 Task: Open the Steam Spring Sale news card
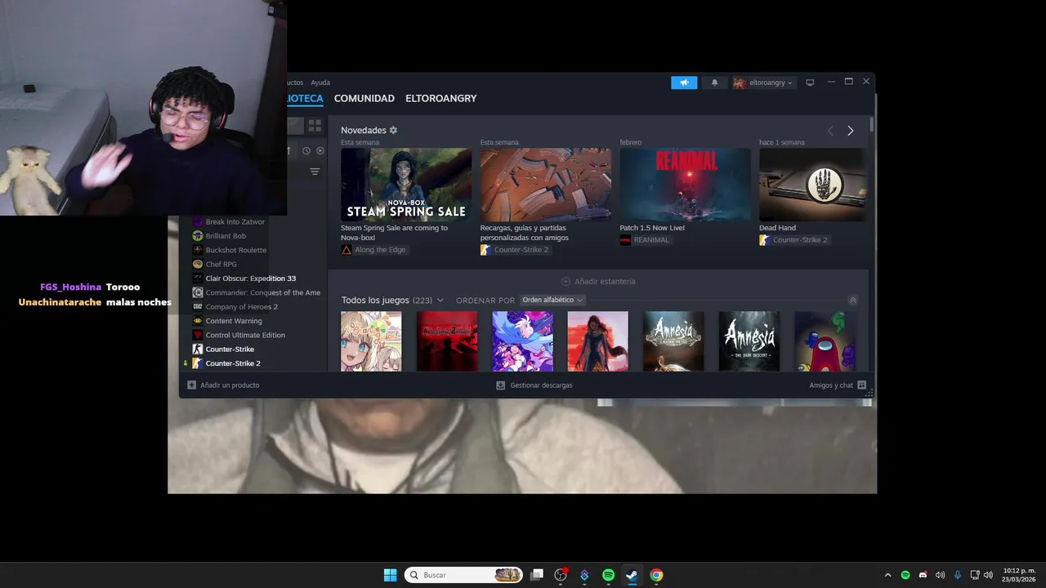(406, 185)
